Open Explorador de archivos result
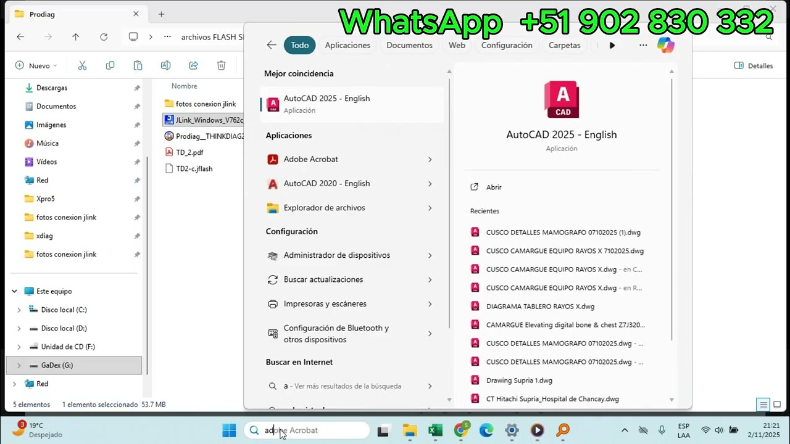The width and height of the screenshot is (790, 444). coord(352,208)
